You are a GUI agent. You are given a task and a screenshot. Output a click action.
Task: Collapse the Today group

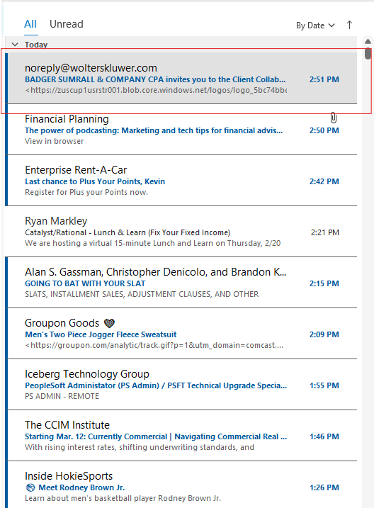[15, 45]
